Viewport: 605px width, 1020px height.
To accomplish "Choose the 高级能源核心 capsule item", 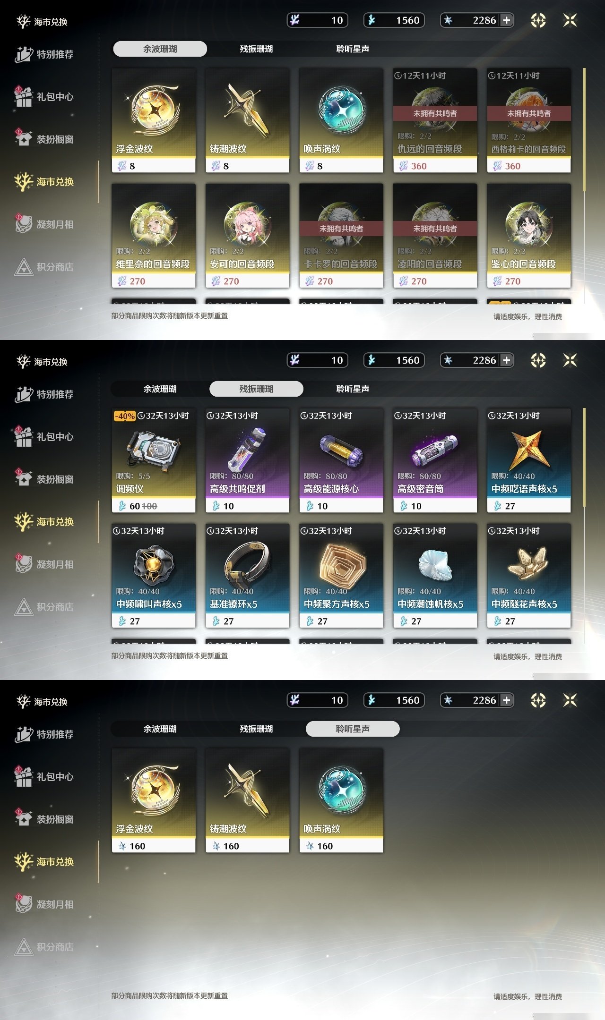I will point(341,460).
